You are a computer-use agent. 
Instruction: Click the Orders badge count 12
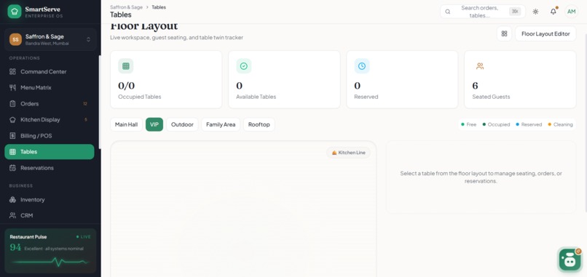click(85, 103)
